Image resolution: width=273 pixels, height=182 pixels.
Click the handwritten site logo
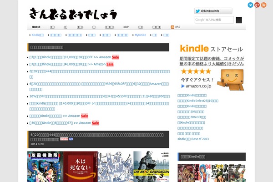(73, 14)
